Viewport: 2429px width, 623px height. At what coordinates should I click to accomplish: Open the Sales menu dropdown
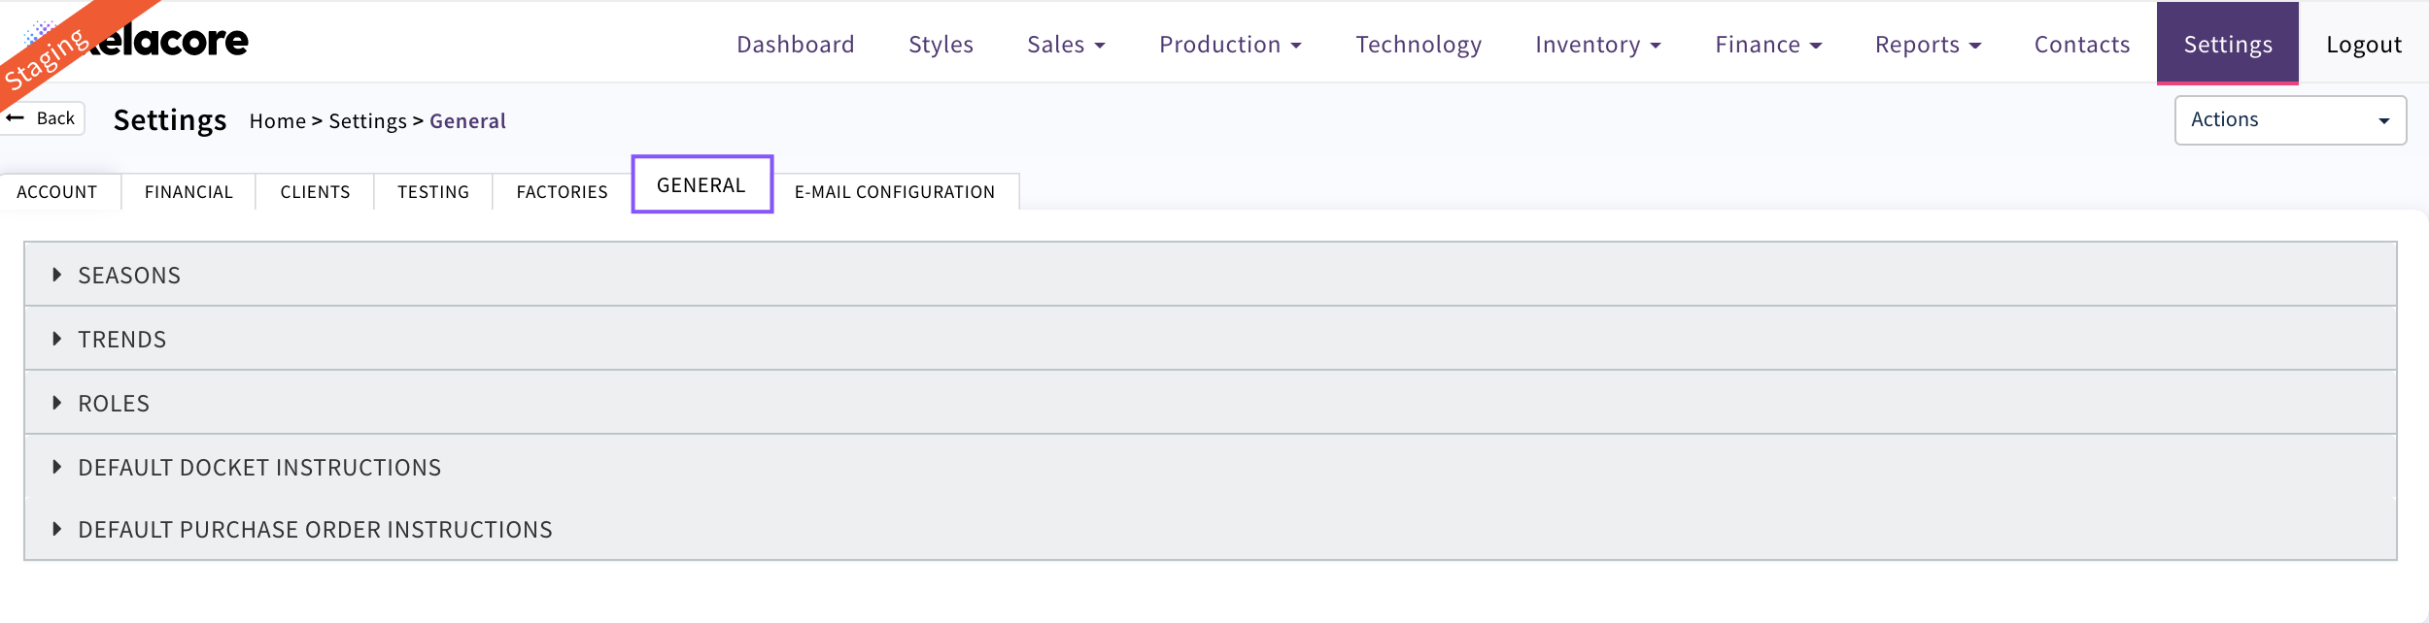tap(1066, 45)
